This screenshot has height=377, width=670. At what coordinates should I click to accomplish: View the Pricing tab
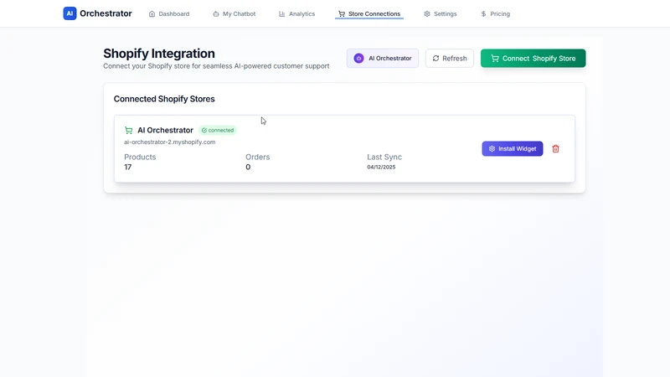tap(495, 13)
